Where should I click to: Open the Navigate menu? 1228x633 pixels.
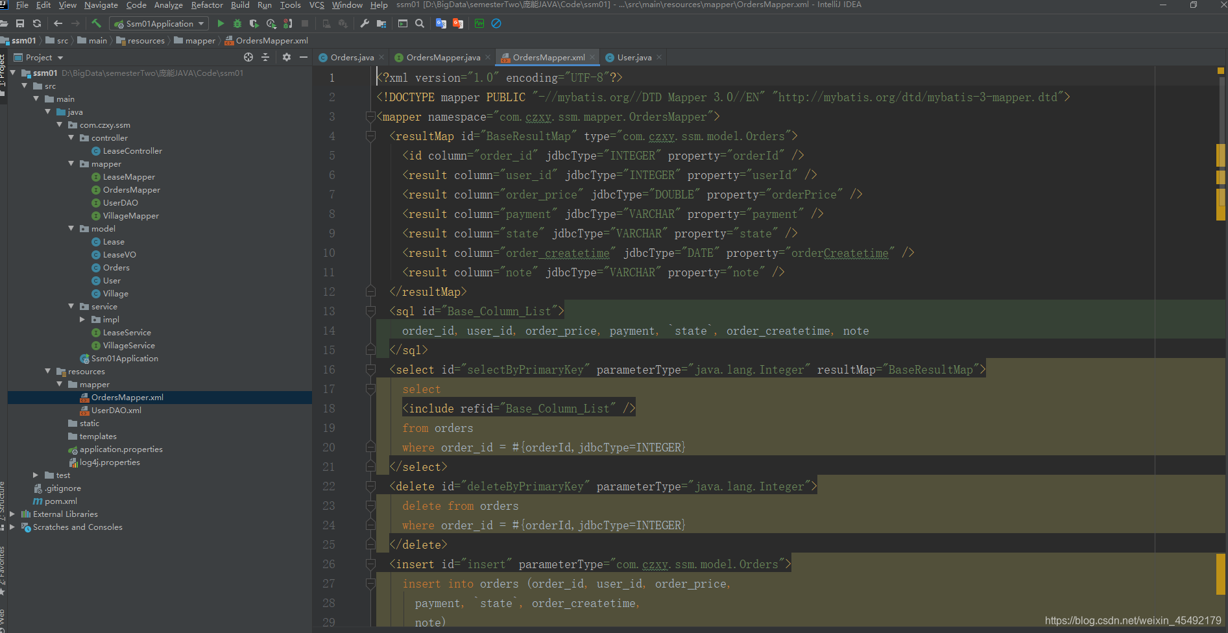pos(101,5)
